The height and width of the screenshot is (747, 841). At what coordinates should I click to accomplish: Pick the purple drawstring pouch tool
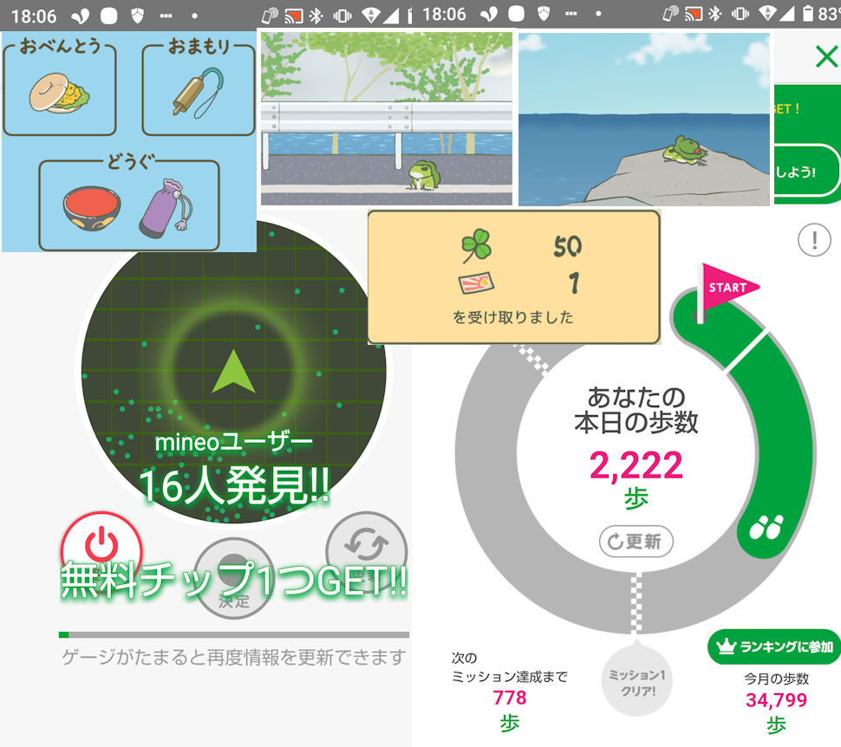pyautogui.click(x=166, y=209)
